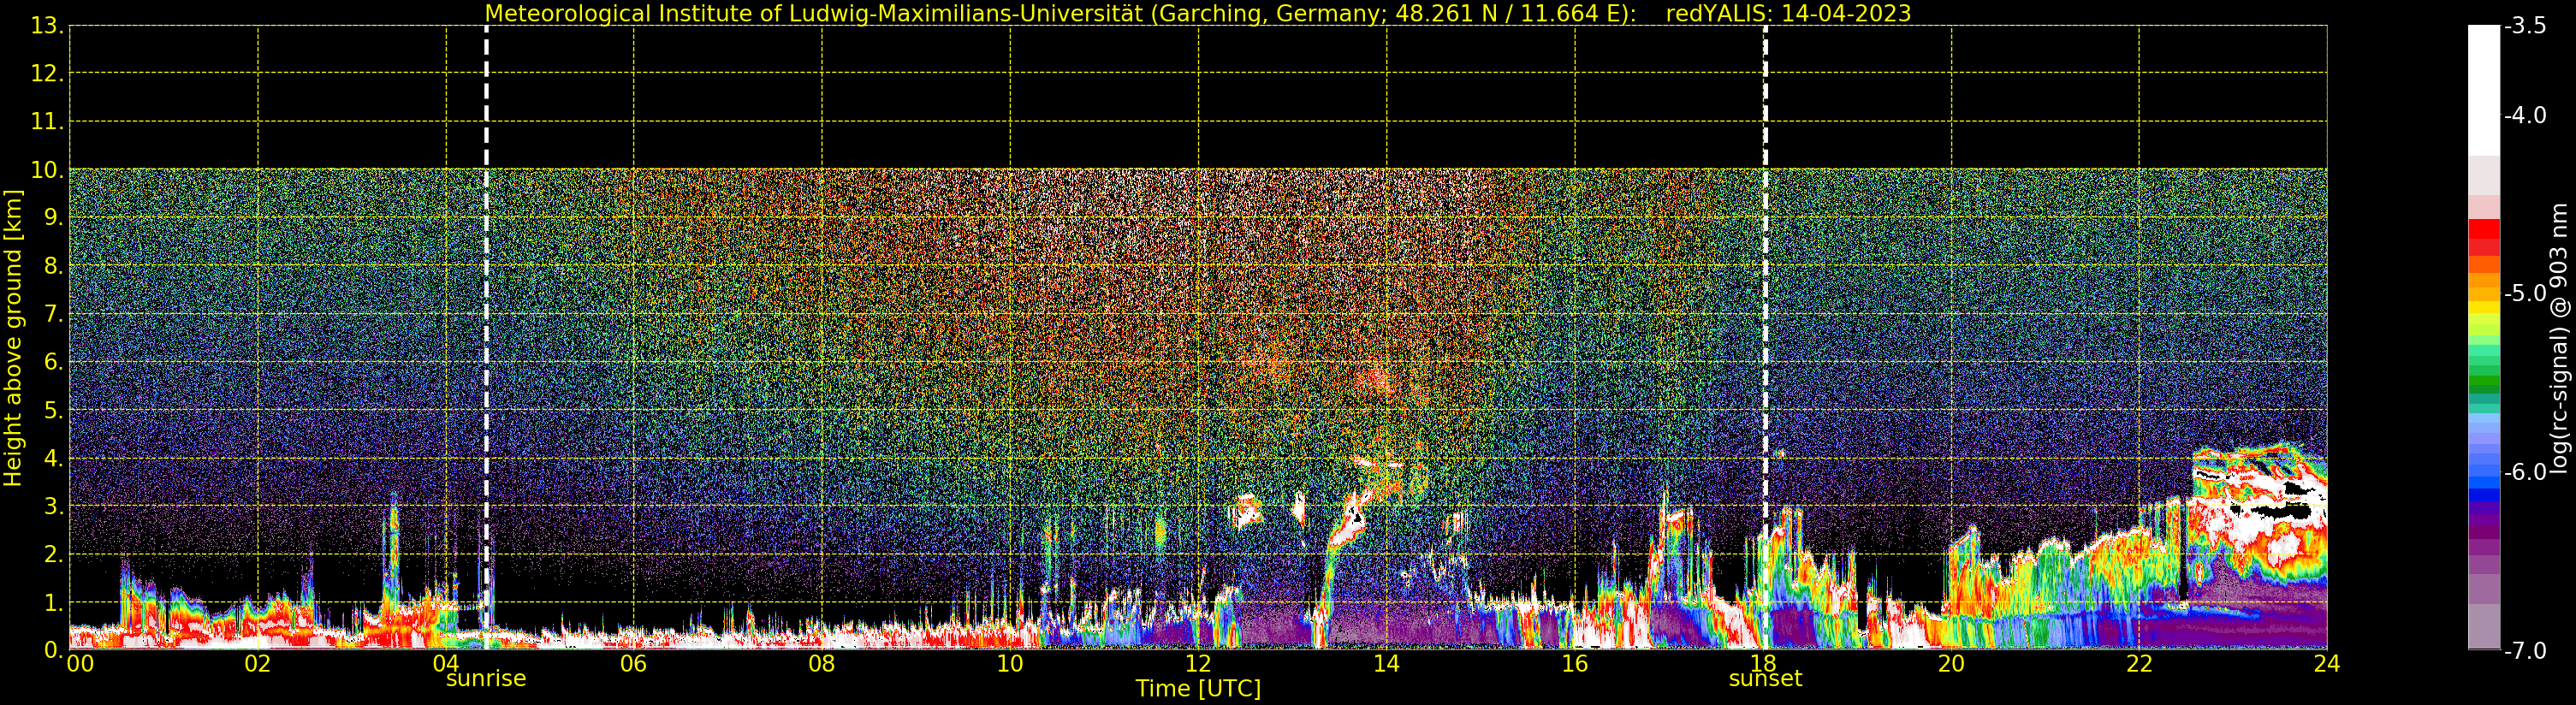Click the '22' time axis tick label
Screen dimensions: 2576x705
click(x=2139, y=664)
